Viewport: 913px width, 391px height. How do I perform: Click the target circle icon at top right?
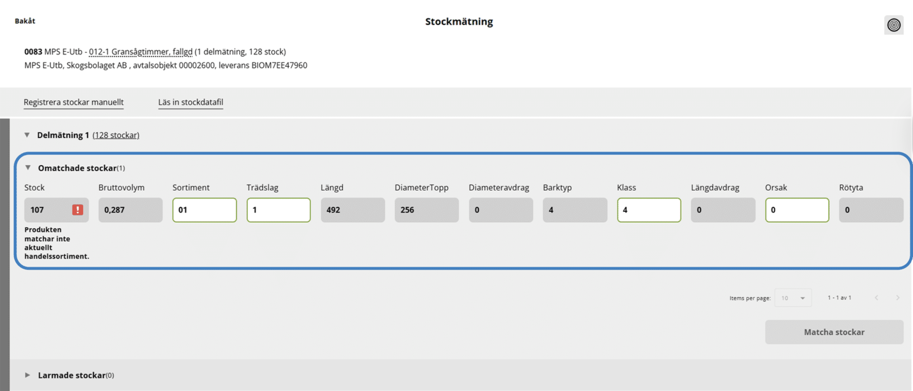click(894, 25)
